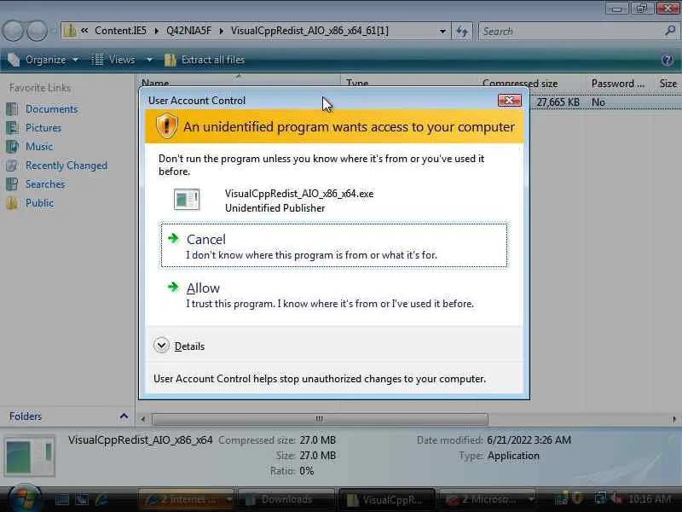Screen dimensions: 682x512
Task: Click the Music icon in Favorite Links
Action: pyautogui.click(x=12, y=146)
